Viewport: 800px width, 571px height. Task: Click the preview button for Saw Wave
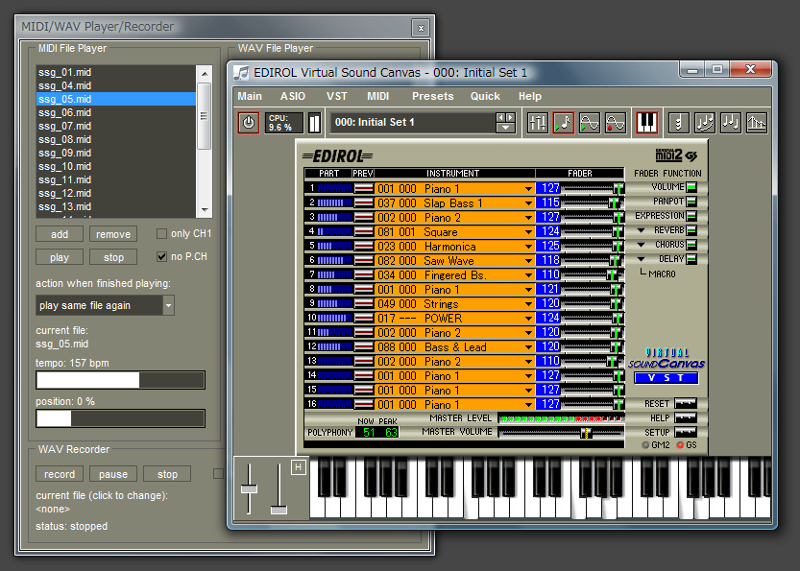[x=363, y=260]
